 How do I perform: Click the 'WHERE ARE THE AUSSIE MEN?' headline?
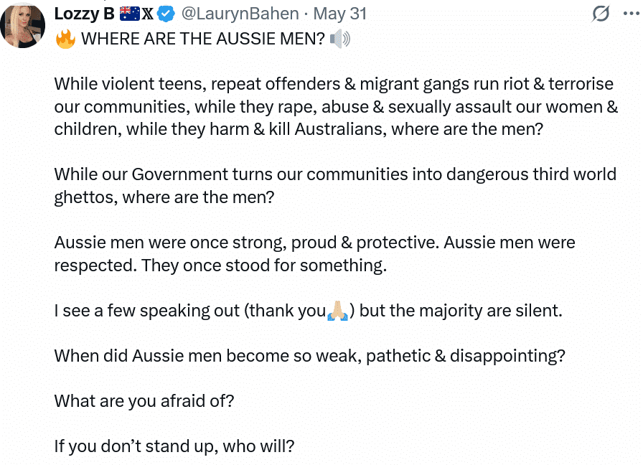203,39
